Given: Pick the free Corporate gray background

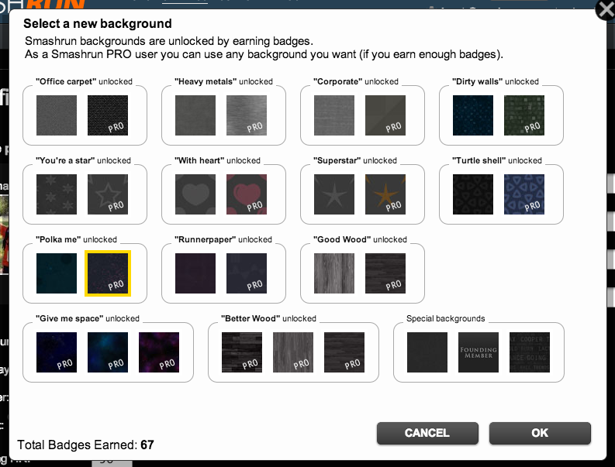Looking at the screenshot, I should pyautogui.click(x=334, y=115).
